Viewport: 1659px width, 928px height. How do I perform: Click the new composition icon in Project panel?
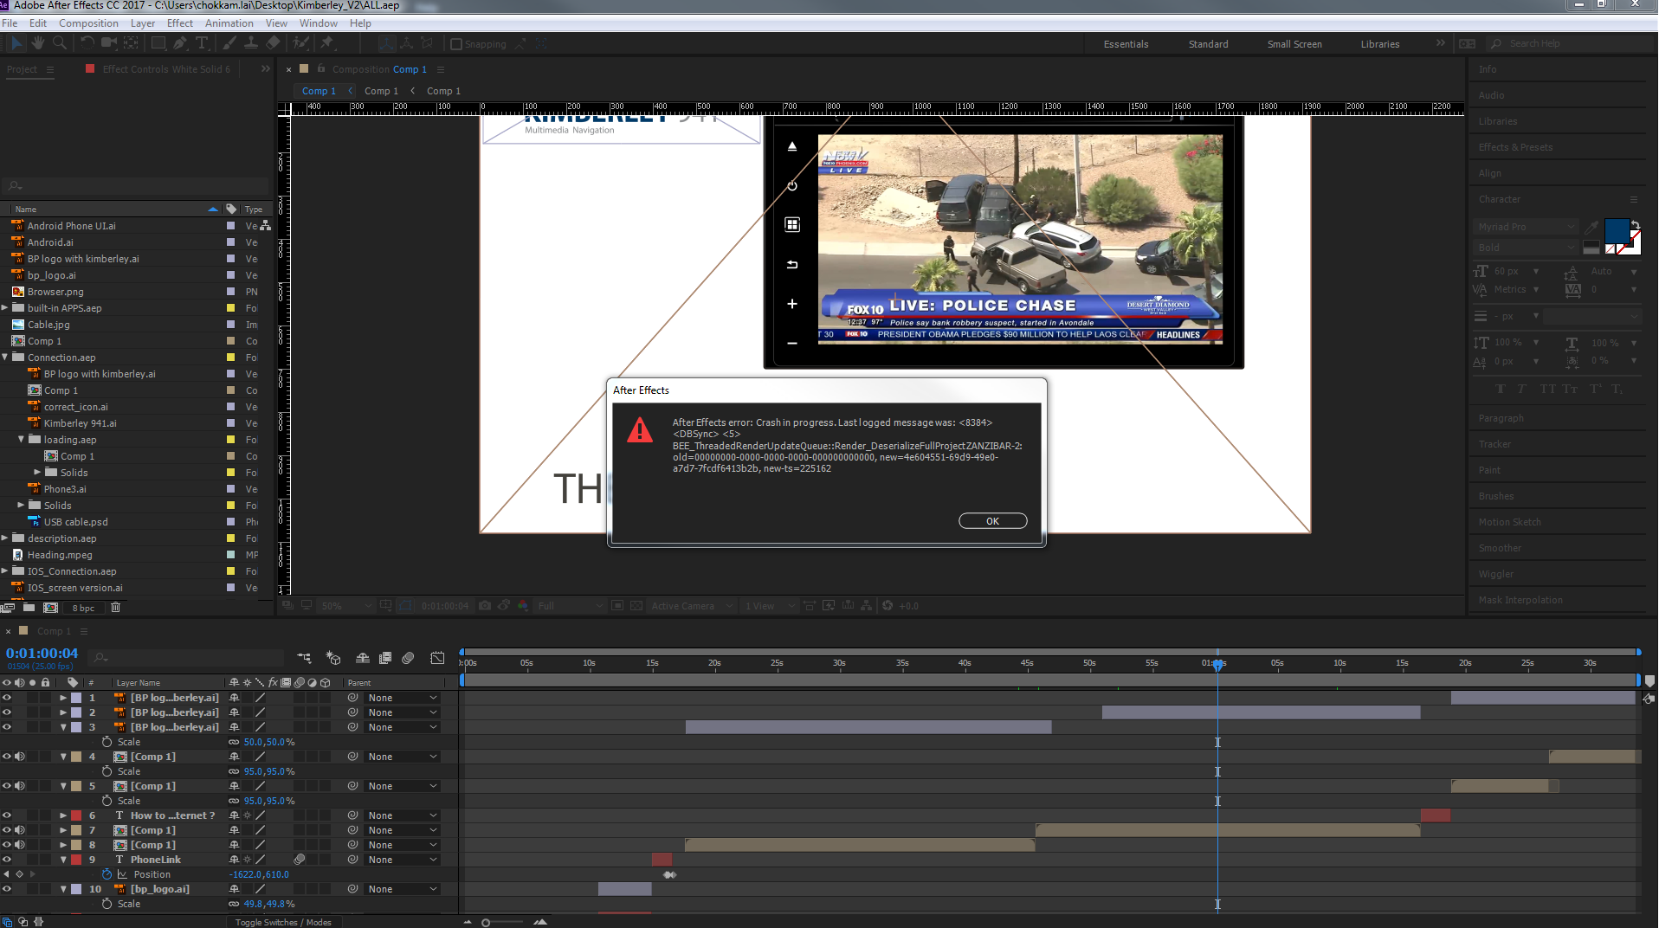[51, 608]
